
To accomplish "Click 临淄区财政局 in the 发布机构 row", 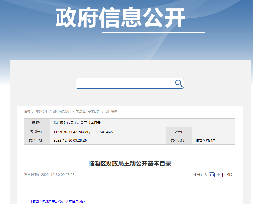I will [x=206, y=140].
